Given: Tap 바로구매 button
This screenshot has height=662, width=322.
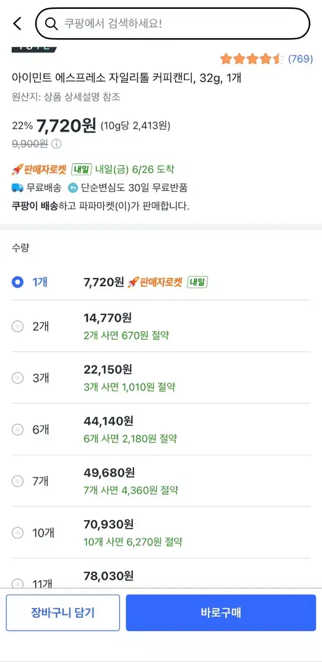Looking at the screenshot, I should [x=221, y=612].
